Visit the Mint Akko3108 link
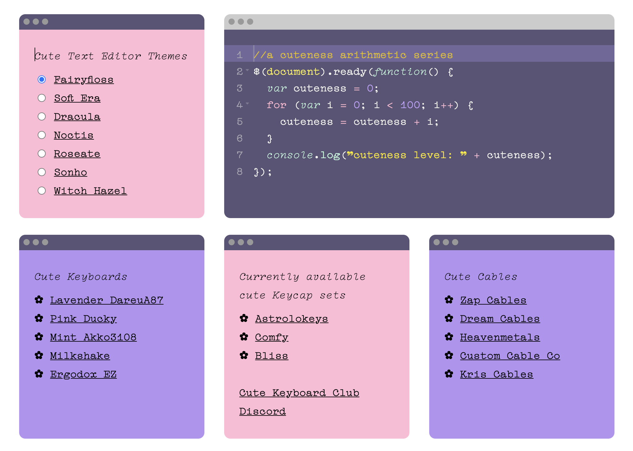The height and width of the screenshot is (451, 633). point(93,337)
